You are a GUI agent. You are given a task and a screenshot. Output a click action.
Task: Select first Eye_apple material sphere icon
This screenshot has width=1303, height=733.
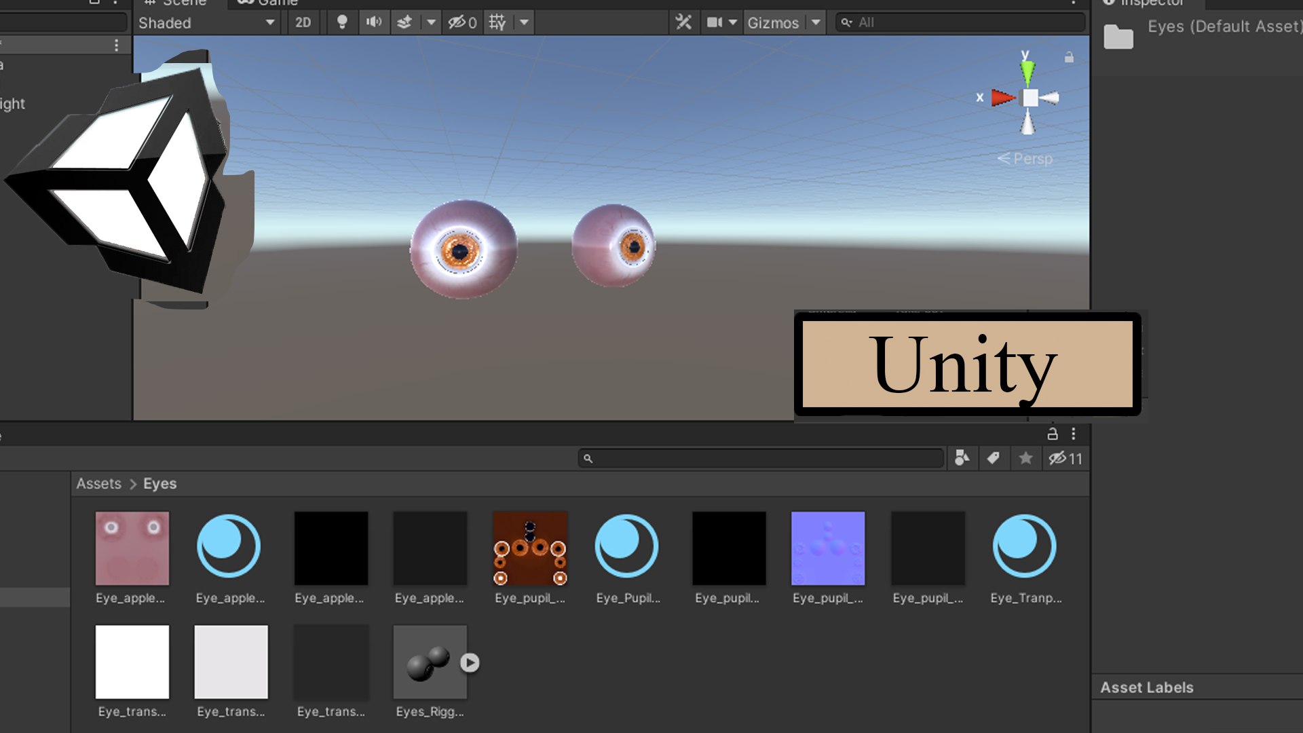pos(229,546)
